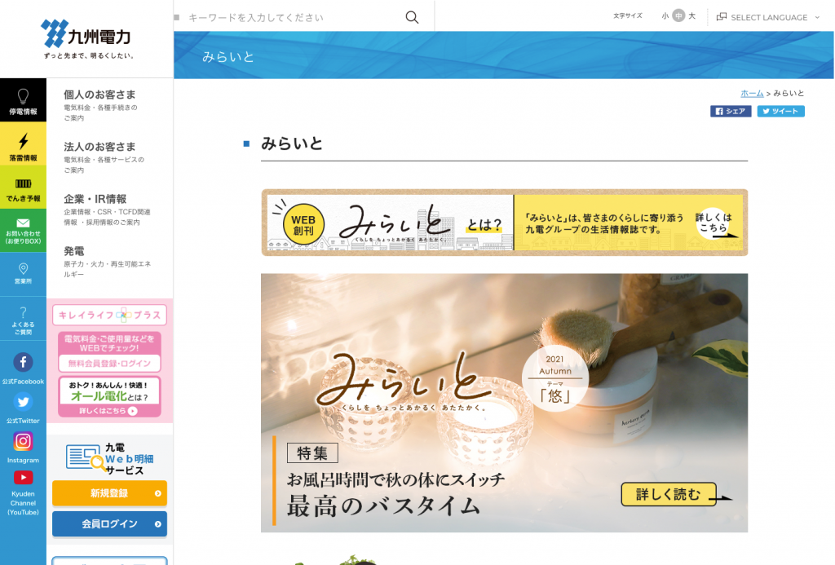Open the Instagram icon in sidebar
Image resolution: width=835 pixels, height=565 pixels.
point(23,441)
